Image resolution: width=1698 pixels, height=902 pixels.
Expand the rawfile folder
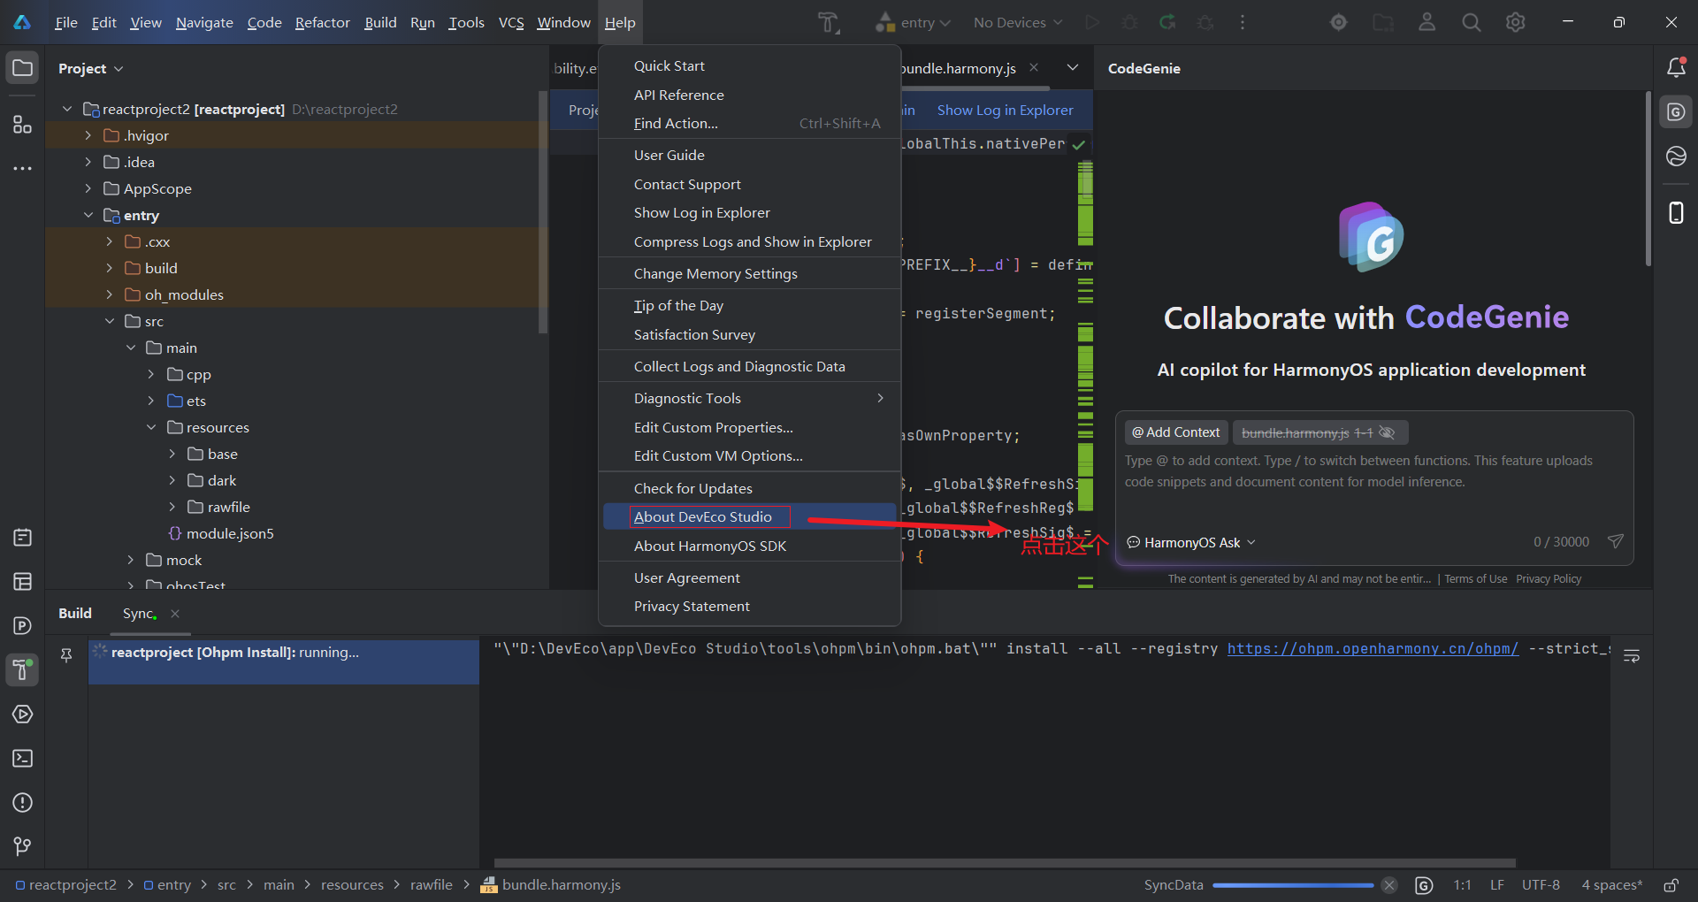(x=172, y=507)
